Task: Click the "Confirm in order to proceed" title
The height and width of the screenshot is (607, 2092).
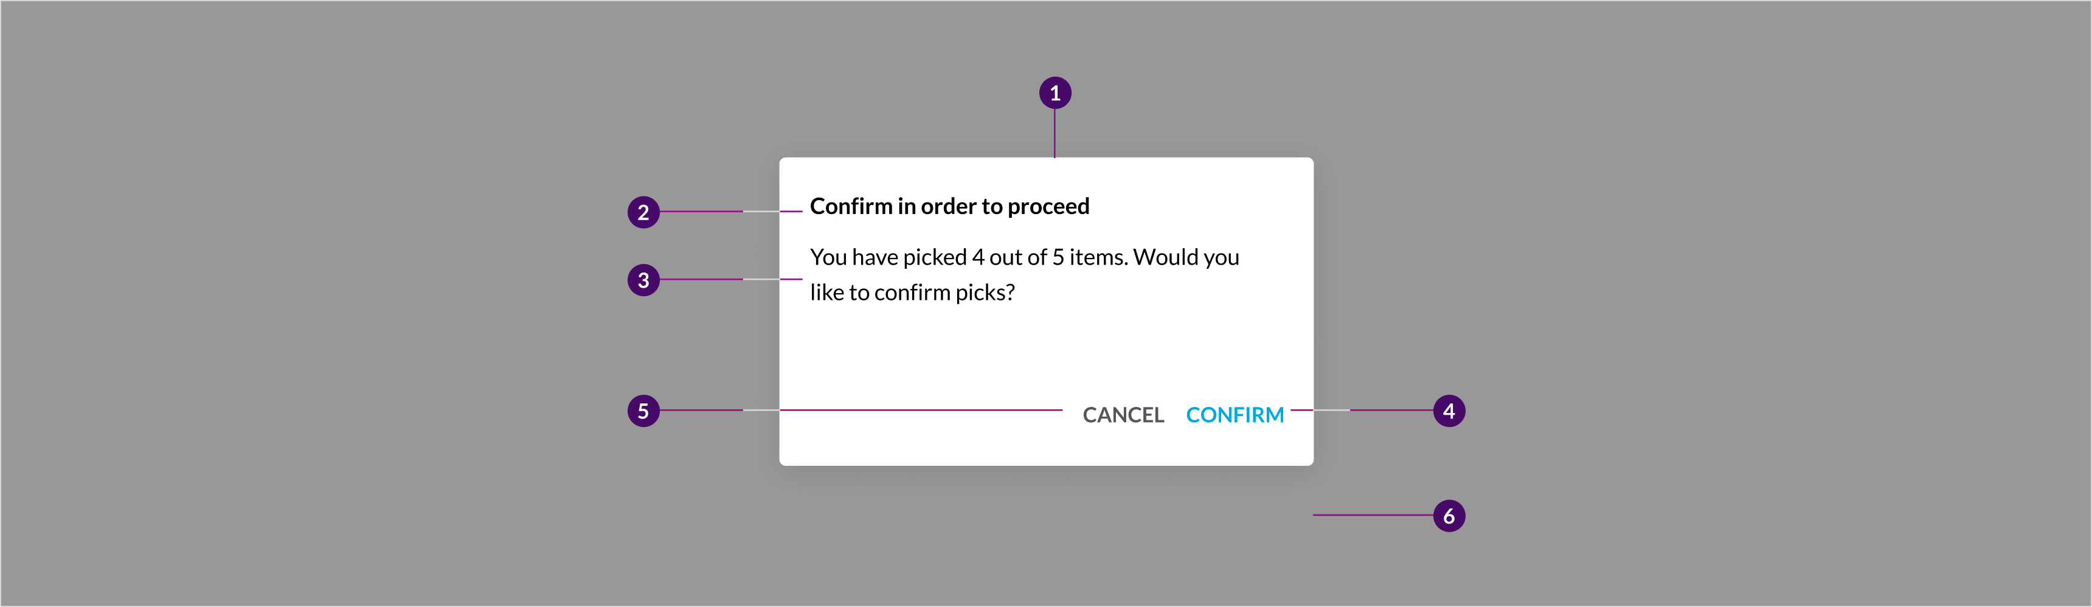Action: tap(949, 206)
